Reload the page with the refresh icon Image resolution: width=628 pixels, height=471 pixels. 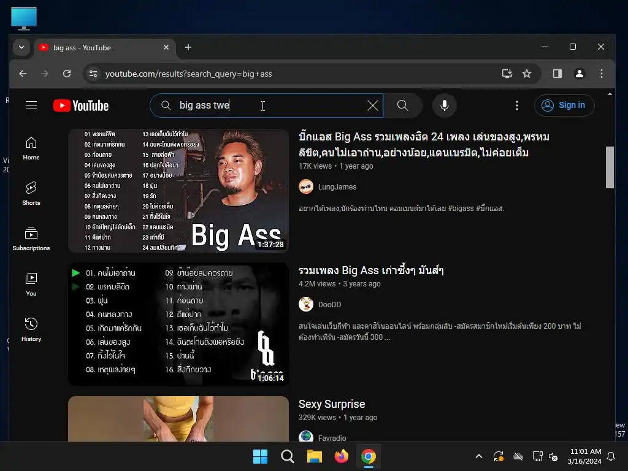pos(67,74)
